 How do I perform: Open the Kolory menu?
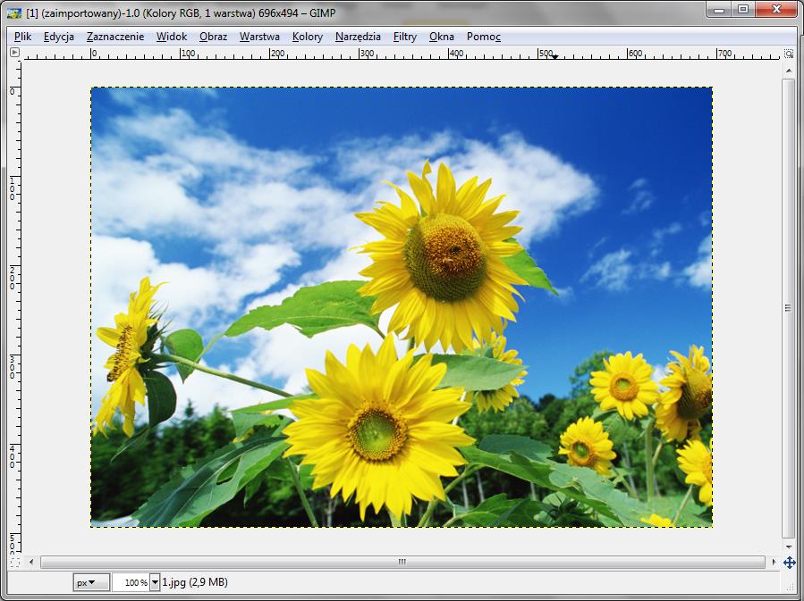pyautogui.click(x=307, y=37)
